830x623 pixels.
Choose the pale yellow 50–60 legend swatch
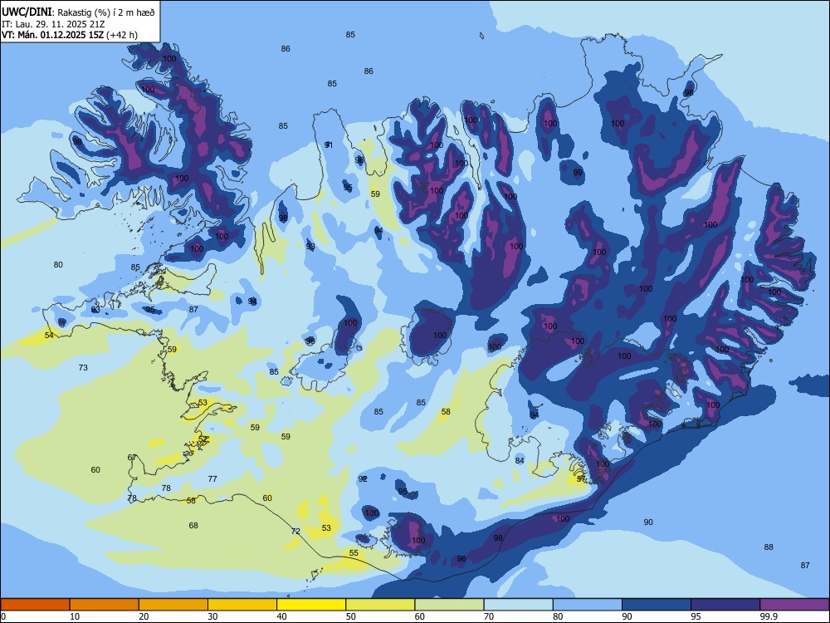[x=381, y=605]
